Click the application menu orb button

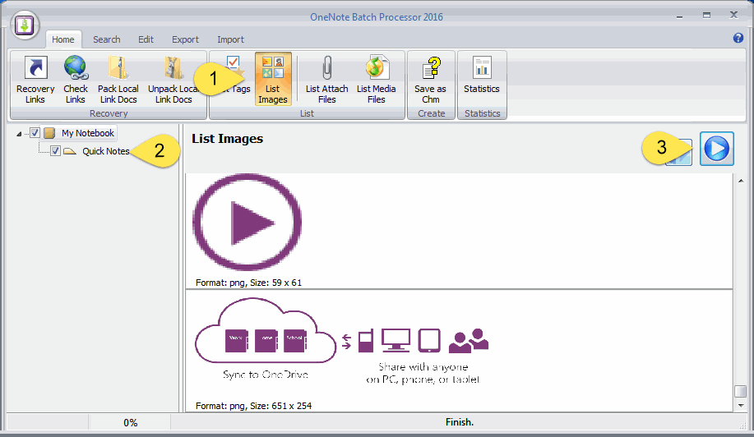pyautogui.click(x=24, y=25)
